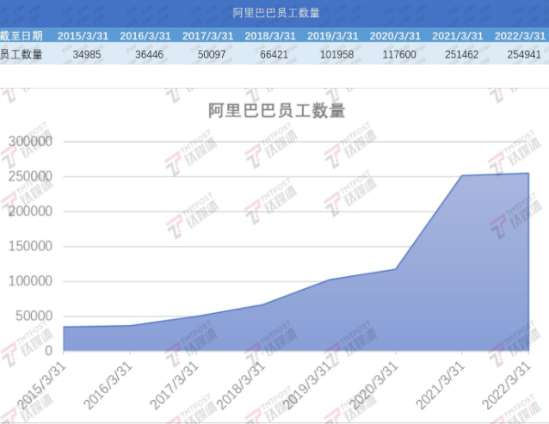
Task: Select the 2020/3/31 table header cell
Action: [395, 35]
